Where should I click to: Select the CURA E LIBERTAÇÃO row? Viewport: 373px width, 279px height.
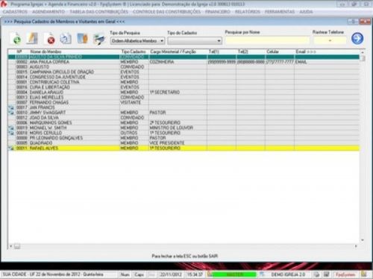(x=184, y=87)
